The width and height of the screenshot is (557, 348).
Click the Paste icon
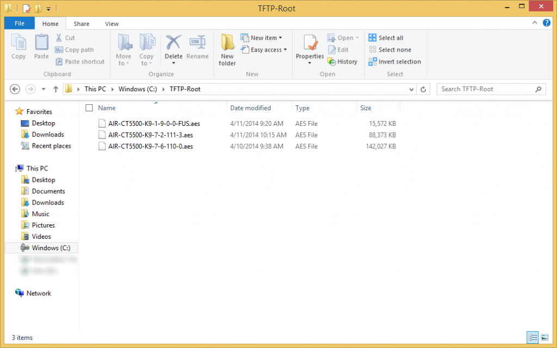point(41,48)
